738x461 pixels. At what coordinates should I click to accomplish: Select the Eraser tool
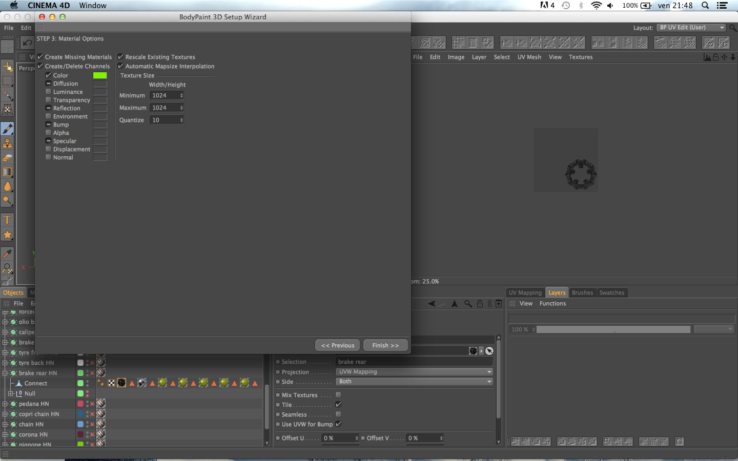pyautogui.click(x=7, y=158)
